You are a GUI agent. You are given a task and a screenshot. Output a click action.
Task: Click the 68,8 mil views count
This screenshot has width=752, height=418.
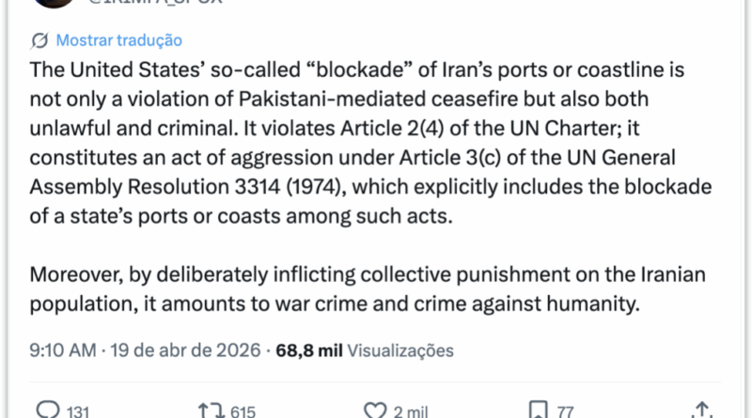coord(310,350)
